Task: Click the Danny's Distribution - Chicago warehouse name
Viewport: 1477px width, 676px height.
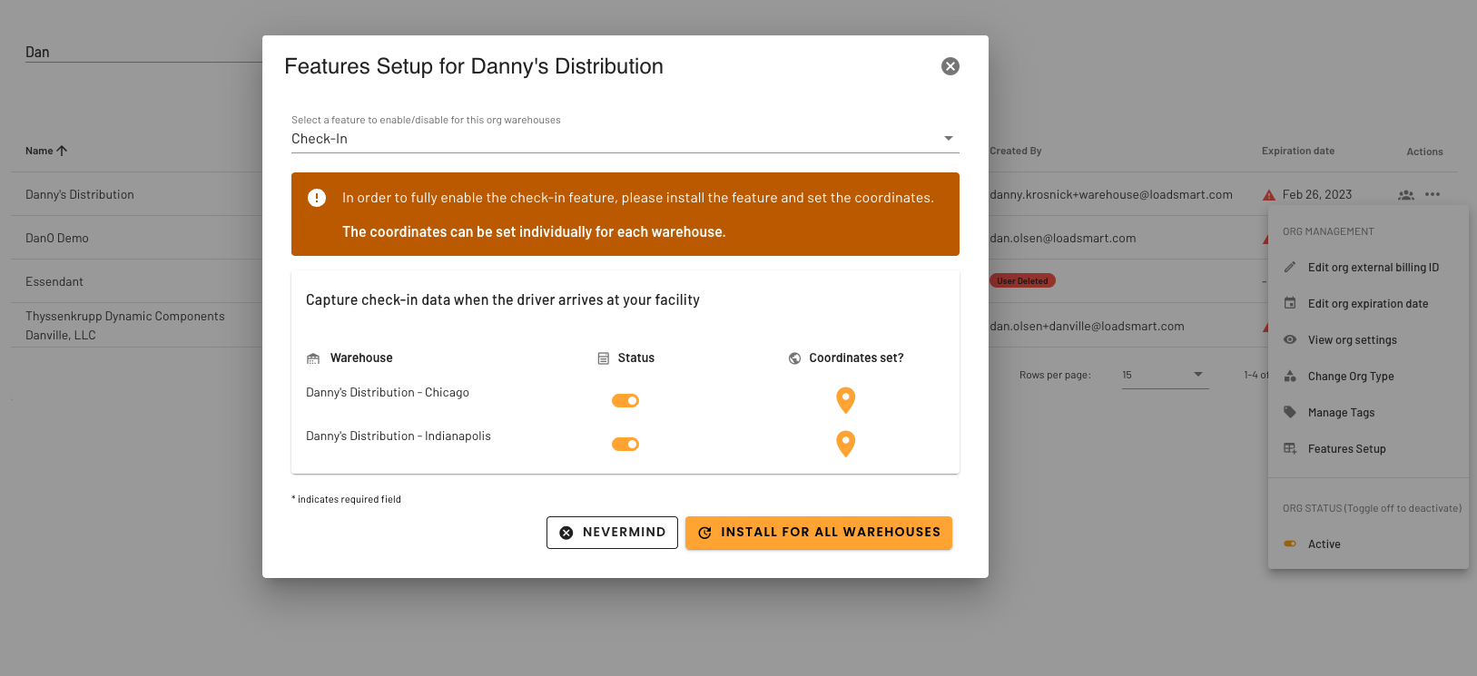Action: 388,393
